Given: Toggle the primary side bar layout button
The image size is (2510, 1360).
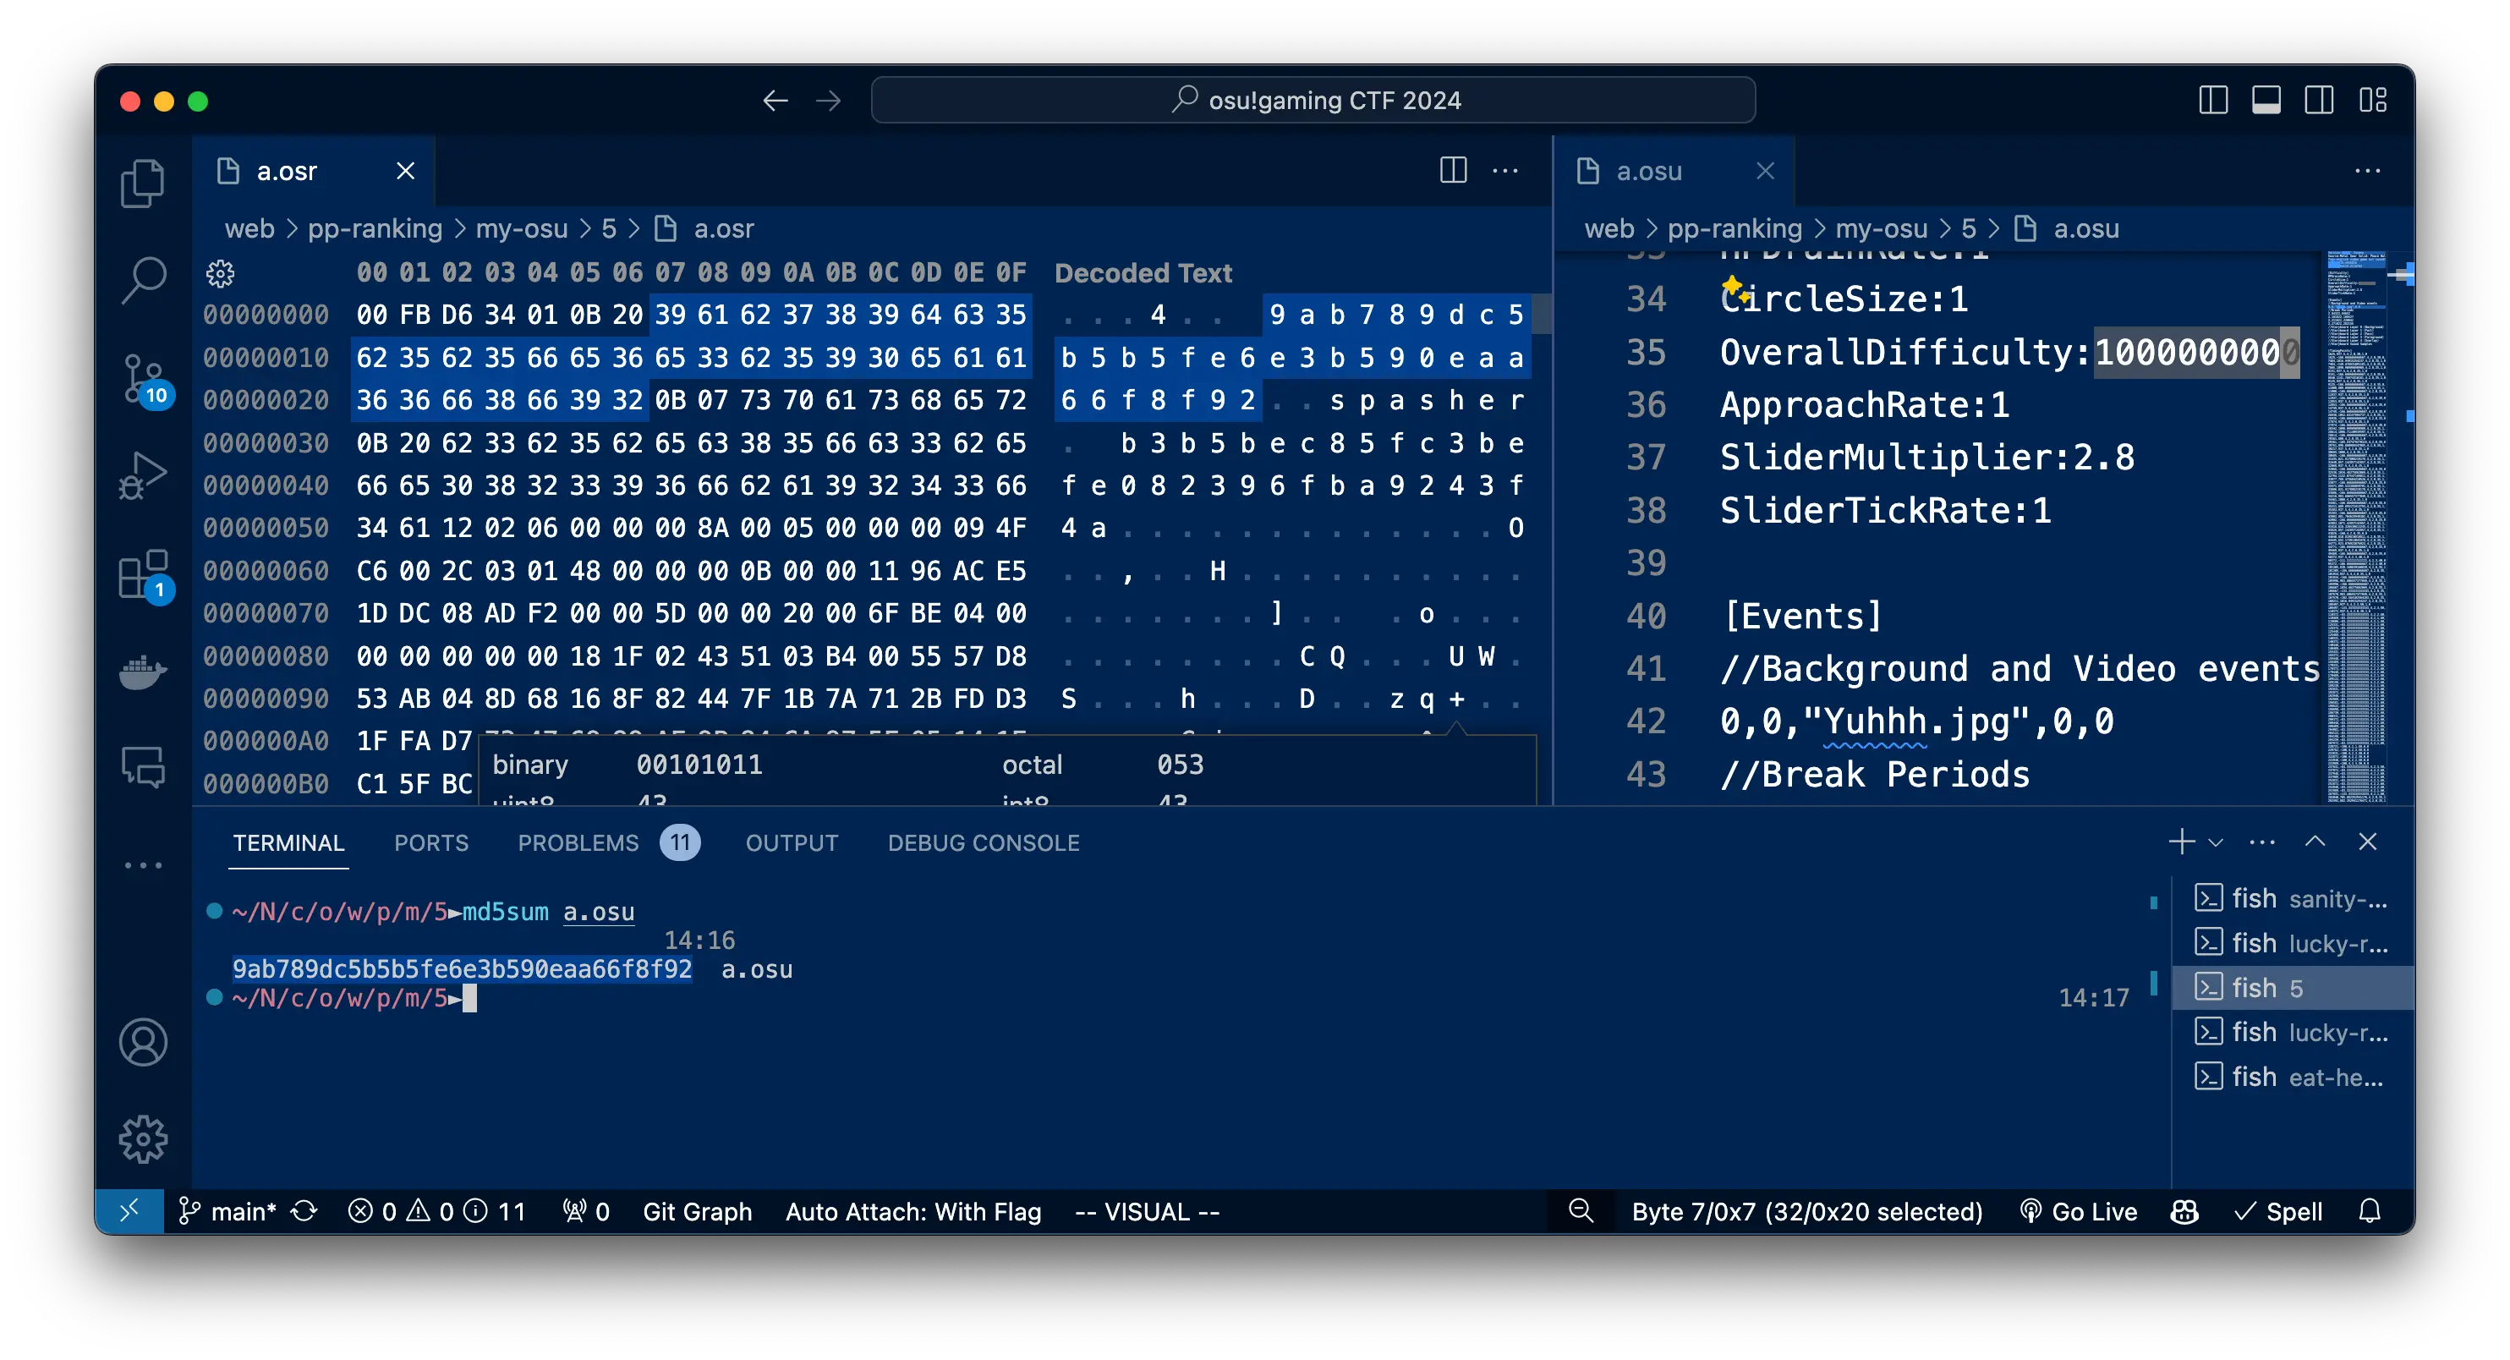Looking at the screenshot, I should pos(2213,101).
